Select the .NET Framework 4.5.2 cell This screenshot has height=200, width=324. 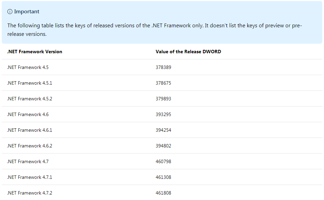(x=30, y=99)
